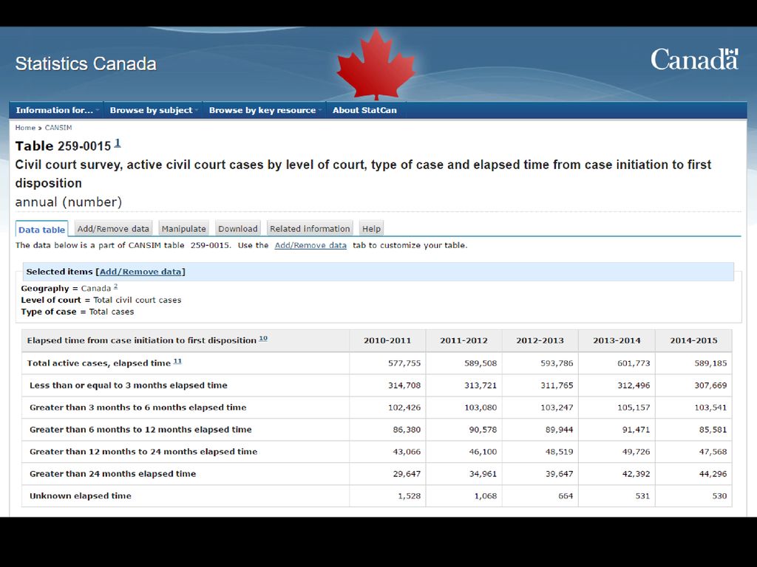Click the value 577,755 for 2010-2011
The height and width of the screenshot is (567, 757).
point(404,363)
